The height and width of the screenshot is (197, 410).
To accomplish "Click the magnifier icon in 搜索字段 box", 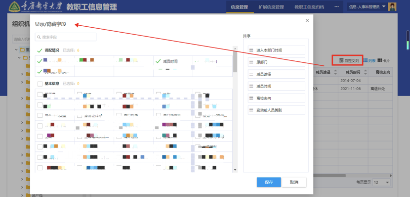I will pos(39,37).
